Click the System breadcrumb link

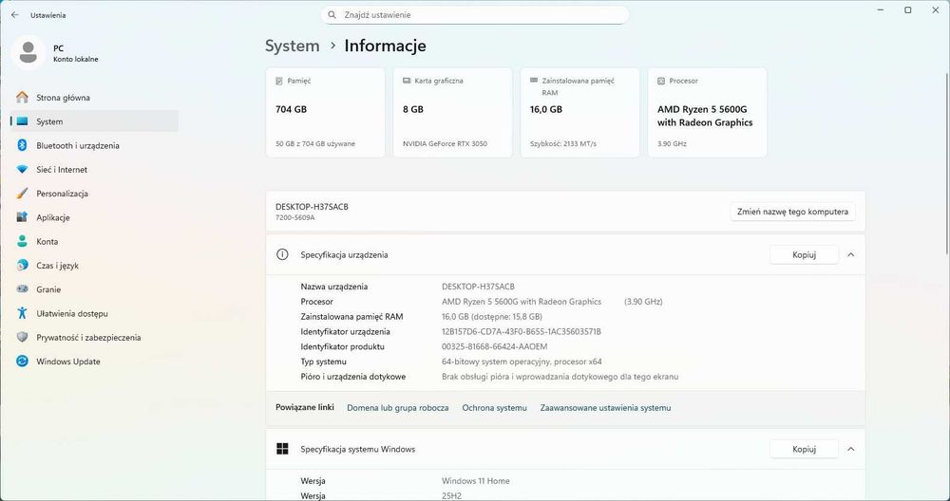(x=292, y=46)
